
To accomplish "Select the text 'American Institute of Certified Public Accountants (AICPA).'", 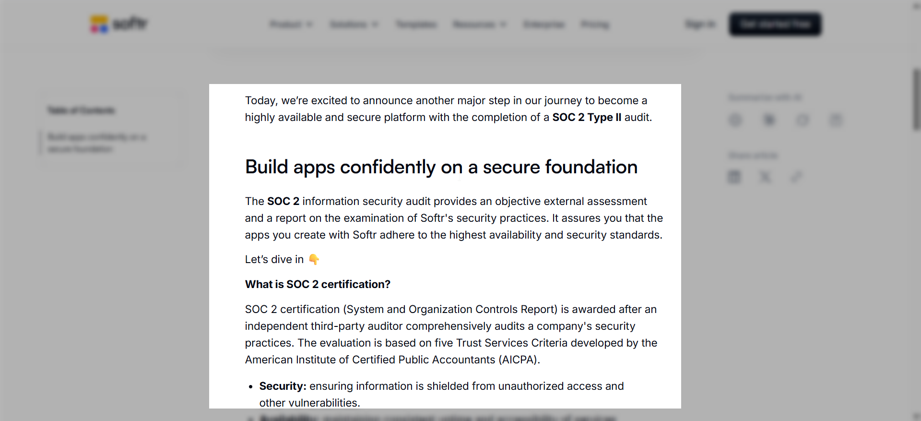I will (392, 360).
